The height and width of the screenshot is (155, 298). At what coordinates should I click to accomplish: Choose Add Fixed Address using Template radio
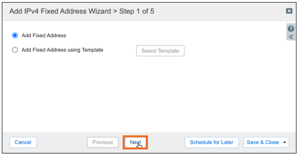pyautogui.click(x=15, y=50)
